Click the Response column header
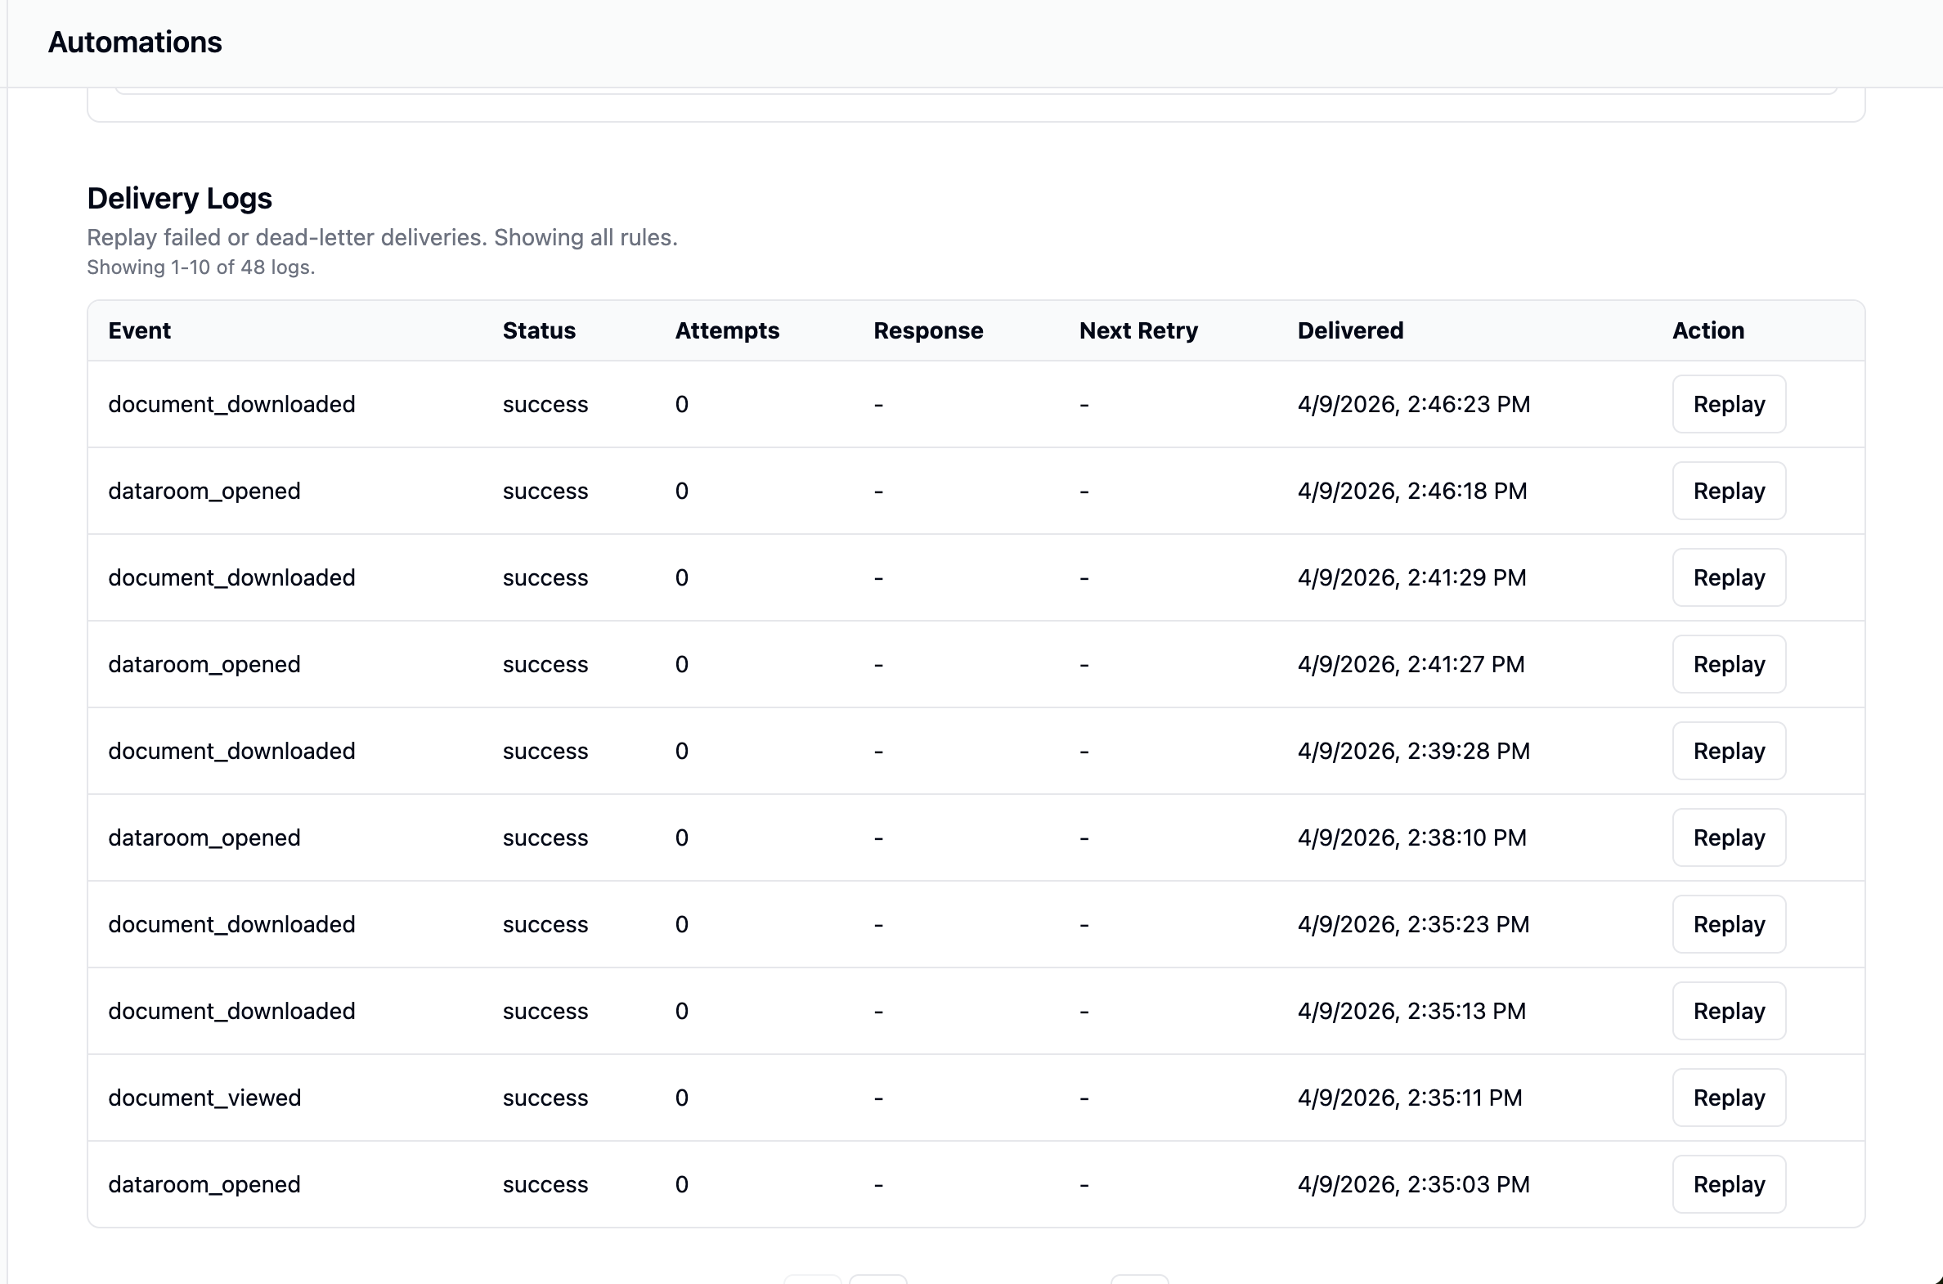 pos(928,330)
